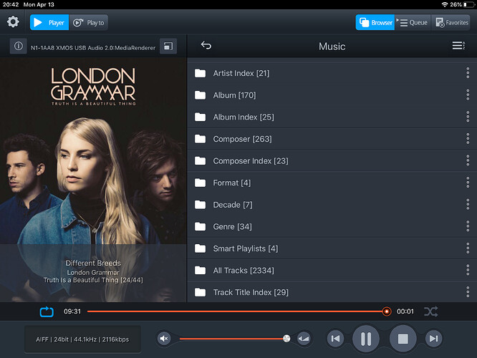Tap the renderer info icon

tap(19, 47)
